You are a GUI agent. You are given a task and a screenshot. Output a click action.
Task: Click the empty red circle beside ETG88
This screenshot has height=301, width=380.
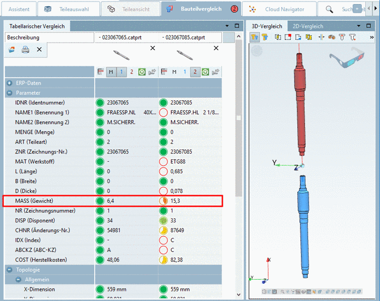point(164,162)
